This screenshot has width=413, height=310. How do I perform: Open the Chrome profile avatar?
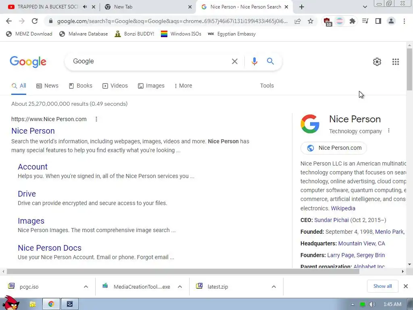[391, 21]
